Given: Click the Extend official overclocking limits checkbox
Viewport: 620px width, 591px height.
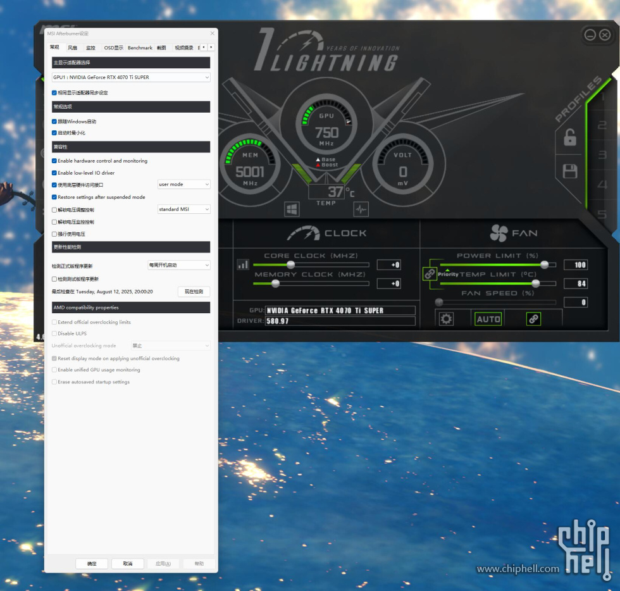Looking at the screenshot, I should click(x=54, y=323).
